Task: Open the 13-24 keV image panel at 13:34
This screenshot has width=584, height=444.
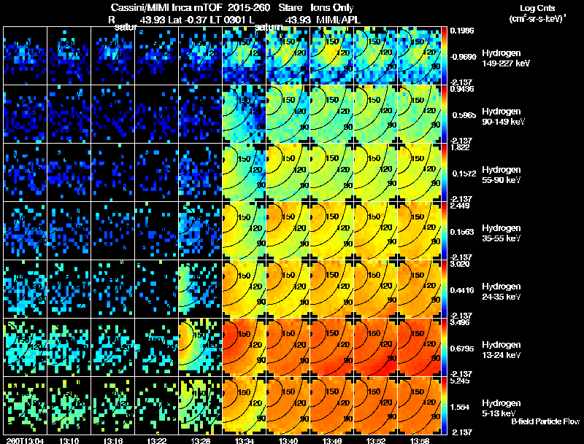Action: (x=245, y=348)
